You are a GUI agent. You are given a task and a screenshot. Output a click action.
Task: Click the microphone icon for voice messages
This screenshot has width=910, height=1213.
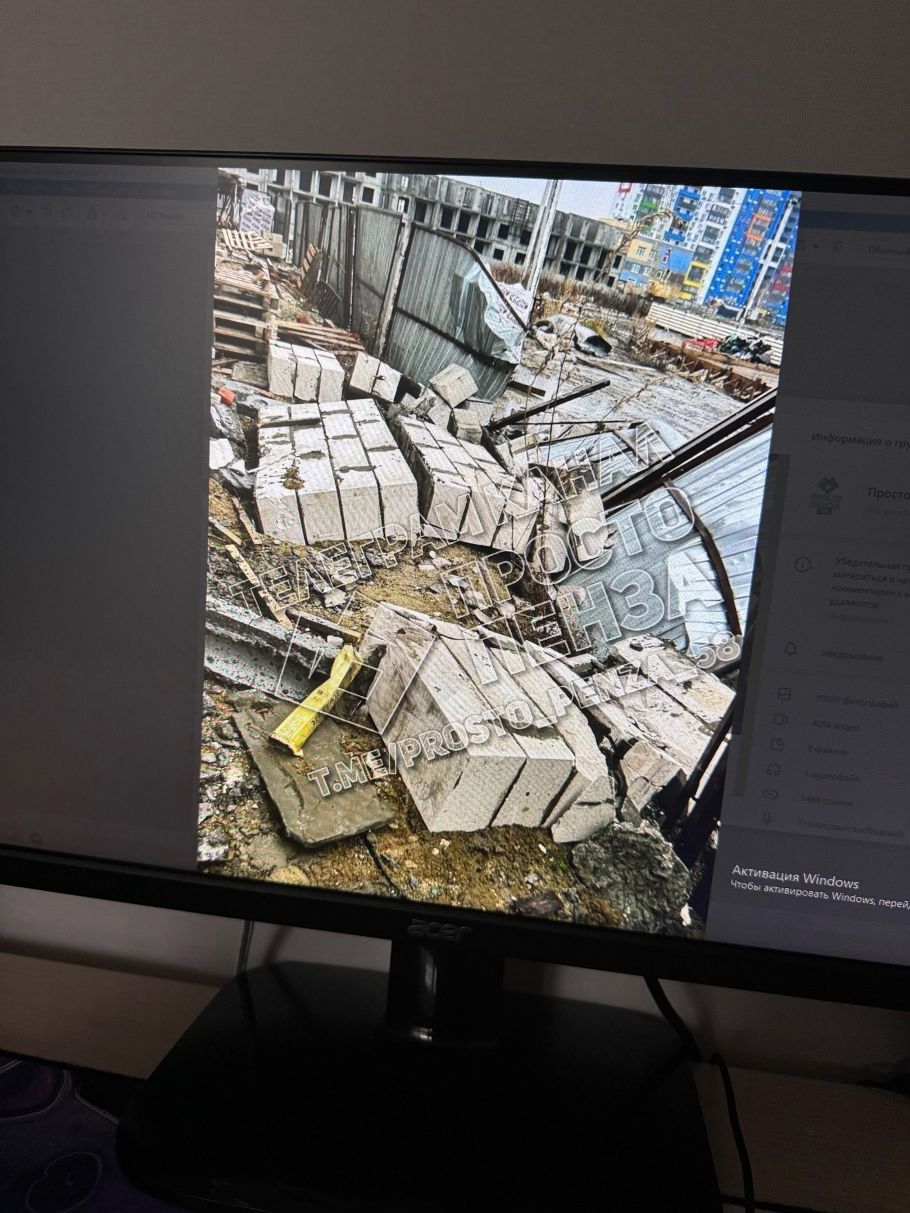pos(766,818)
